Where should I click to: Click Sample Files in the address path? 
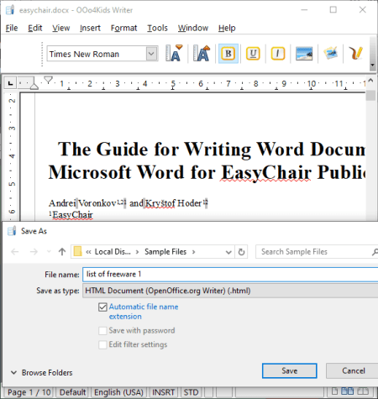pos(165,252)
